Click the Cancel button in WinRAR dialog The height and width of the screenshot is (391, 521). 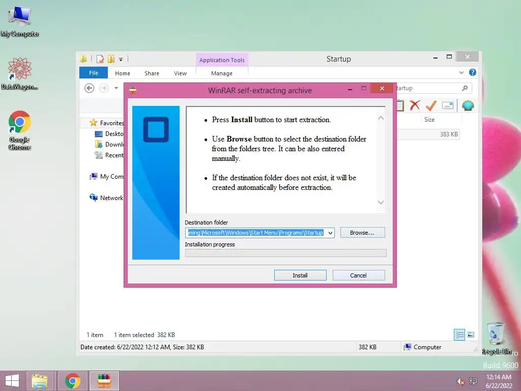[x=359, y=275]
